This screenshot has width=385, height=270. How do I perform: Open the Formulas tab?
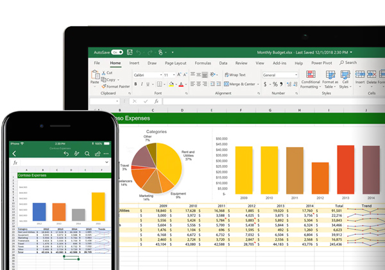click(203, 63)
